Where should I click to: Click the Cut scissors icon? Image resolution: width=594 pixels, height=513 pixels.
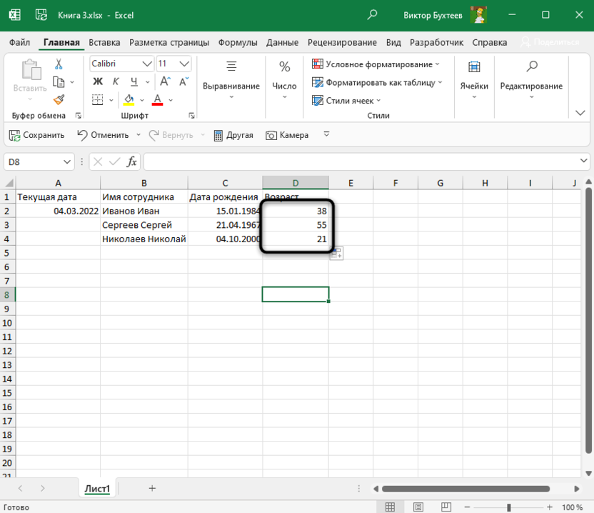[x=59, y=64]
